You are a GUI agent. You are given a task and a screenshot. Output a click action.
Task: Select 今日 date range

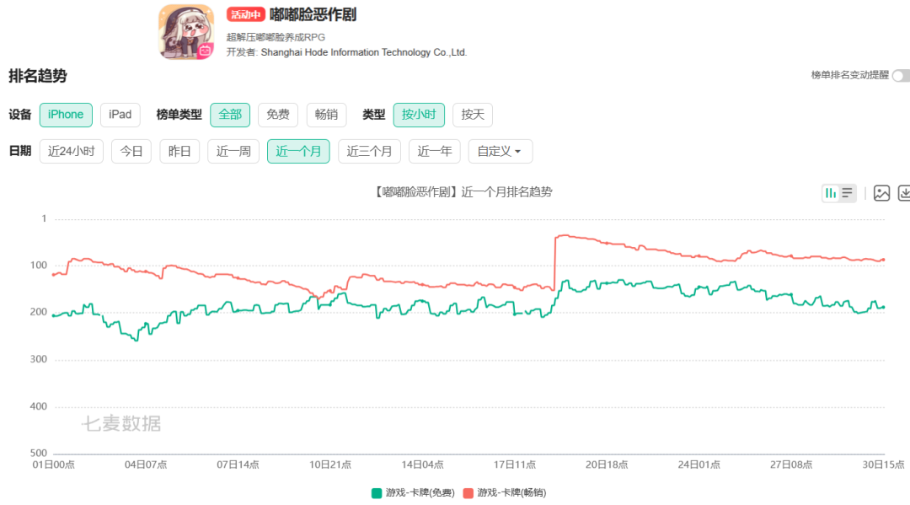click(x=131, y=152)
